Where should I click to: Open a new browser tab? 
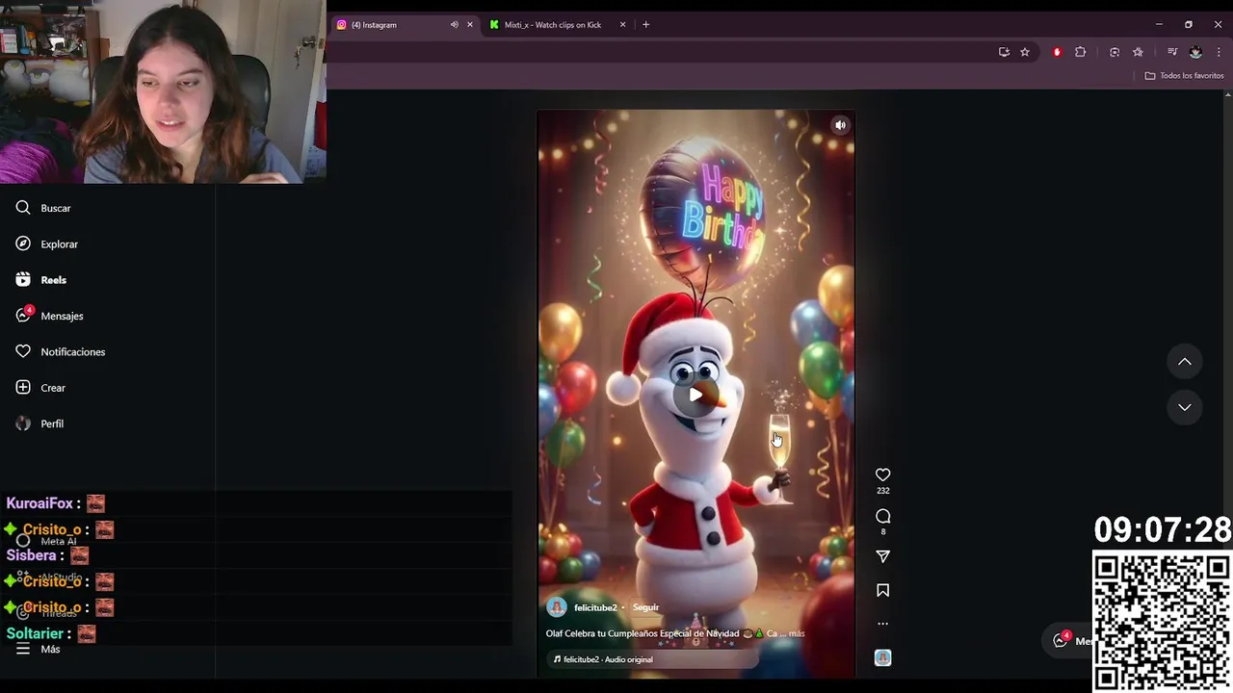pyautogui.click(x=645, y=25)
